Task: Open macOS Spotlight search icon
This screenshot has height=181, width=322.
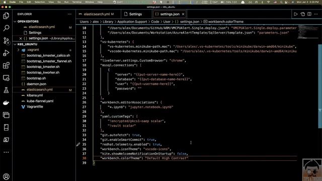Action: (281, 2)
